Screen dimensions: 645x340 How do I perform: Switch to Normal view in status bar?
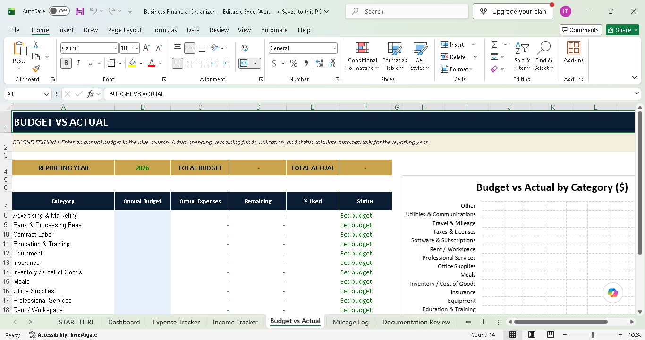click(x=513, y=335)
